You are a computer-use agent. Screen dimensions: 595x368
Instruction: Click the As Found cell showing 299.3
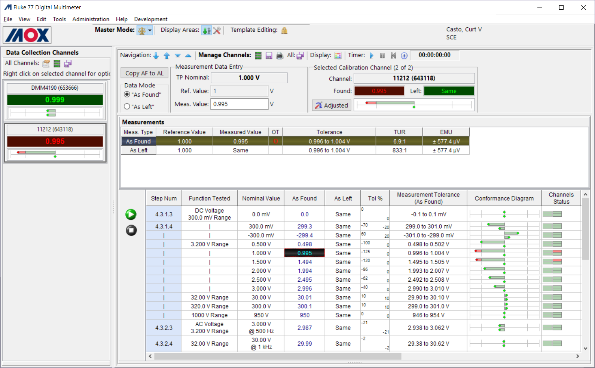(x=305, y=226)
